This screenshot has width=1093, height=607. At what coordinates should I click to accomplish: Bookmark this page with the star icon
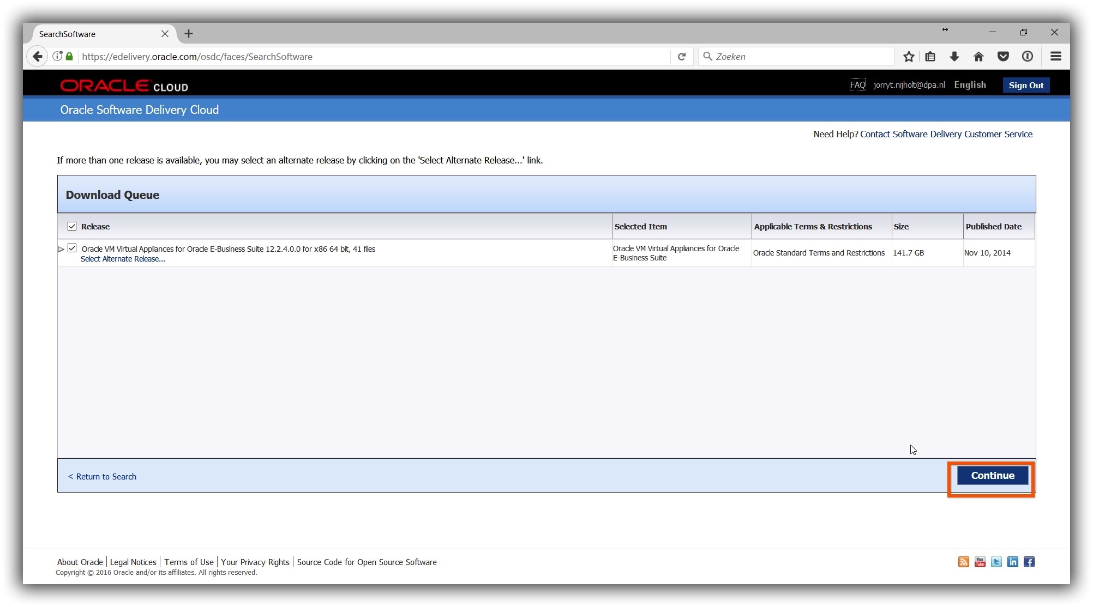[909, 57]
